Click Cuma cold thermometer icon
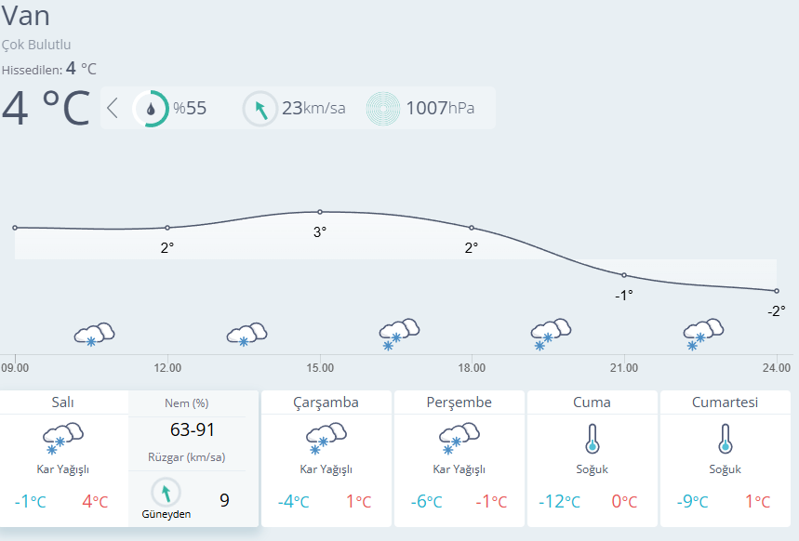This screenshot has height=541, width=799. click(593, 438)
